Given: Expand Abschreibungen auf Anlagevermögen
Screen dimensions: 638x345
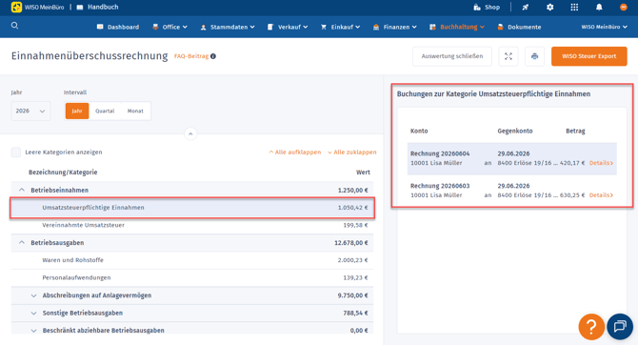Looking at the screenshot, I should [x=33, y=295].
